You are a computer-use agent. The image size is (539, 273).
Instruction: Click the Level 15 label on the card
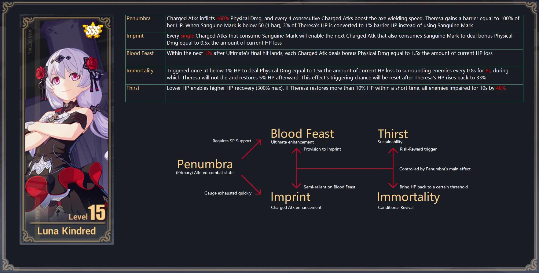tap(87, 213)
